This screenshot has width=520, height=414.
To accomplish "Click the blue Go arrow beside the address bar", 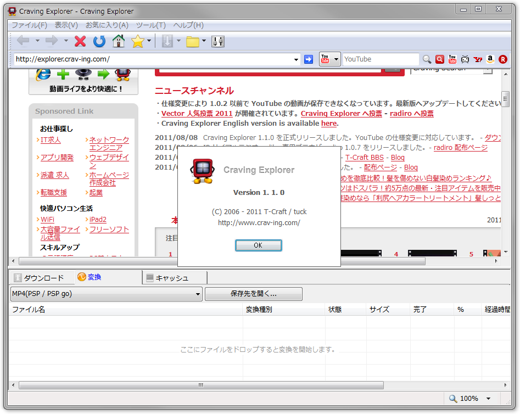I will coord(309,59).
